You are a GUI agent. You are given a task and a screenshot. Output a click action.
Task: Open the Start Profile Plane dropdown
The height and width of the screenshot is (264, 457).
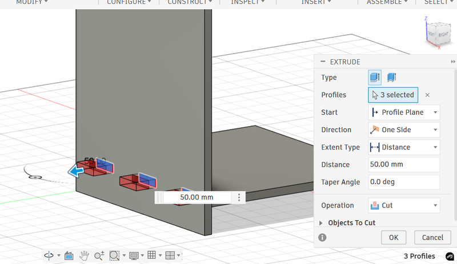click(404, 112)
